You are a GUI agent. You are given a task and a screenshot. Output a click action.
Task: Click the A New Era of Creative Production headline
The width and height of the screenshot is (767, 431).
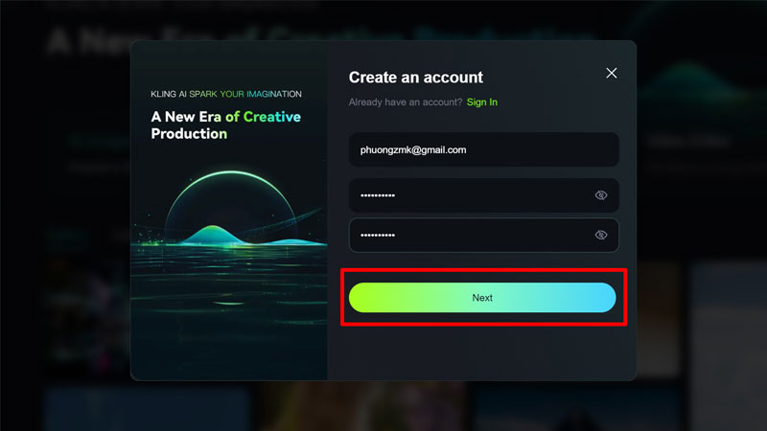pyautogui.click(x=225, y=125)
